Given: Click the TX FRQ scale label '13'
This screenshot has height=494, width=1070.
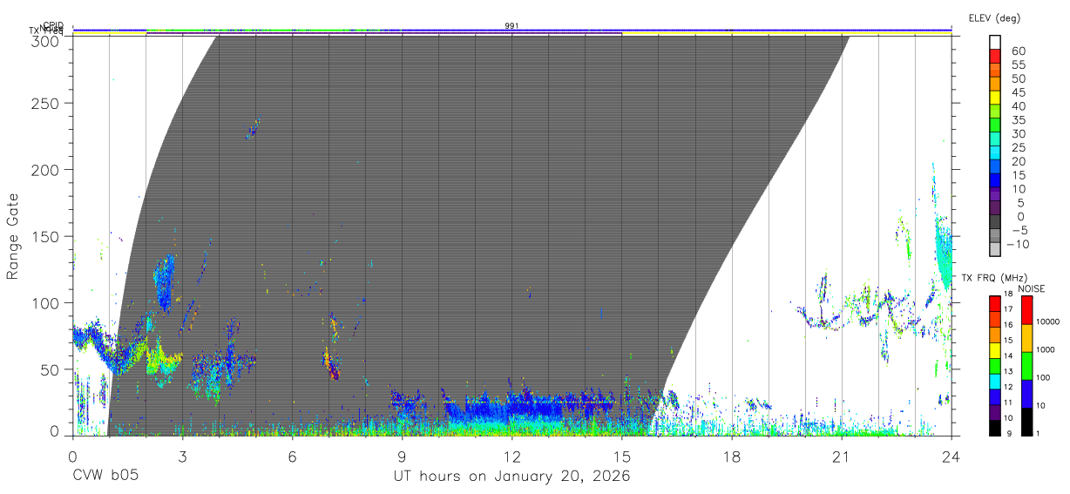Looking at the screenshot, I should [x=1007, y=372].
